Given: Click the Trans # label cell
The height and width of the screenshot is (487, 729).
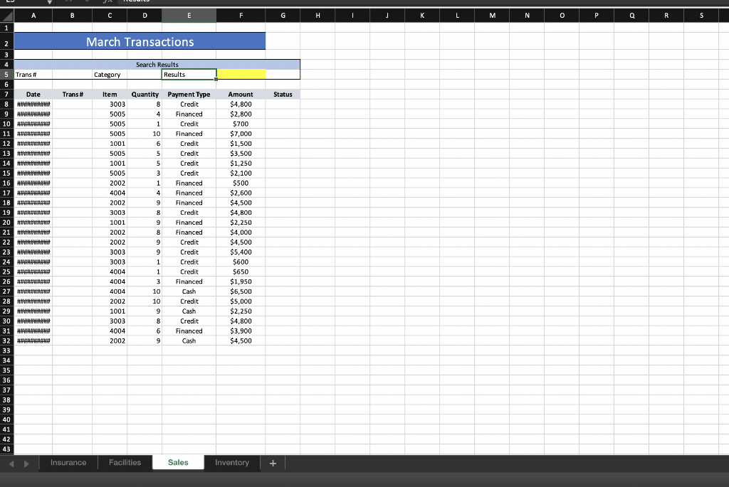Looking at the screenshot, I should (33, 74).
